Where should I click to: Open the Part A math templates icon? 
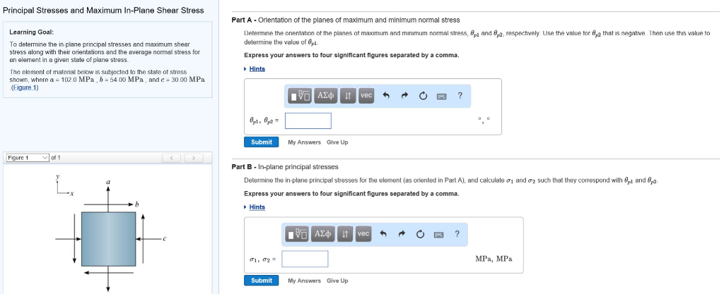coord(300,96)
